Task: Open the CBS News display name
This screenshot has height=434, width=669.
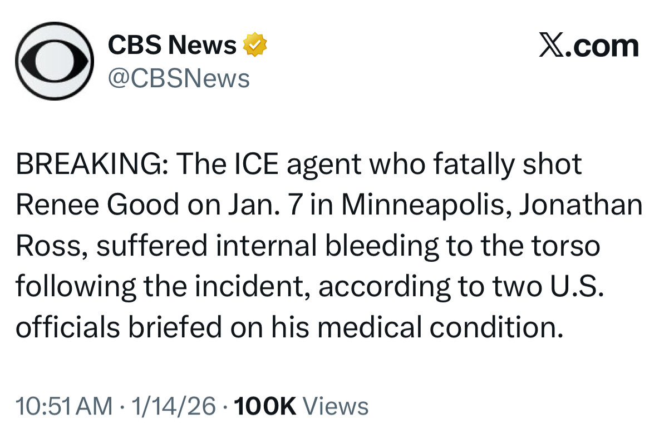Action: coord(172,45)
